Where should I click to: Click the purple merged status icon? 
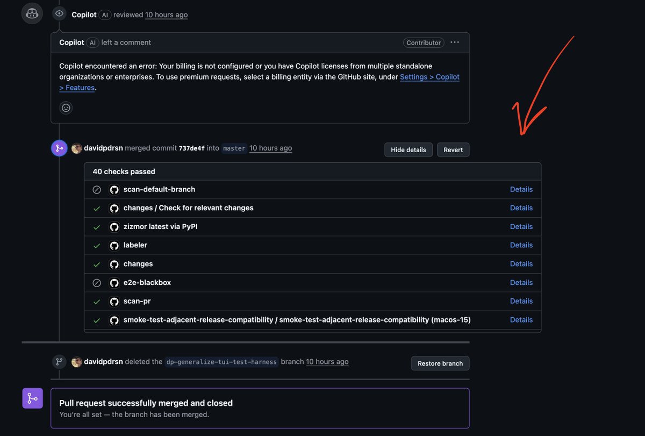[32, 398]
